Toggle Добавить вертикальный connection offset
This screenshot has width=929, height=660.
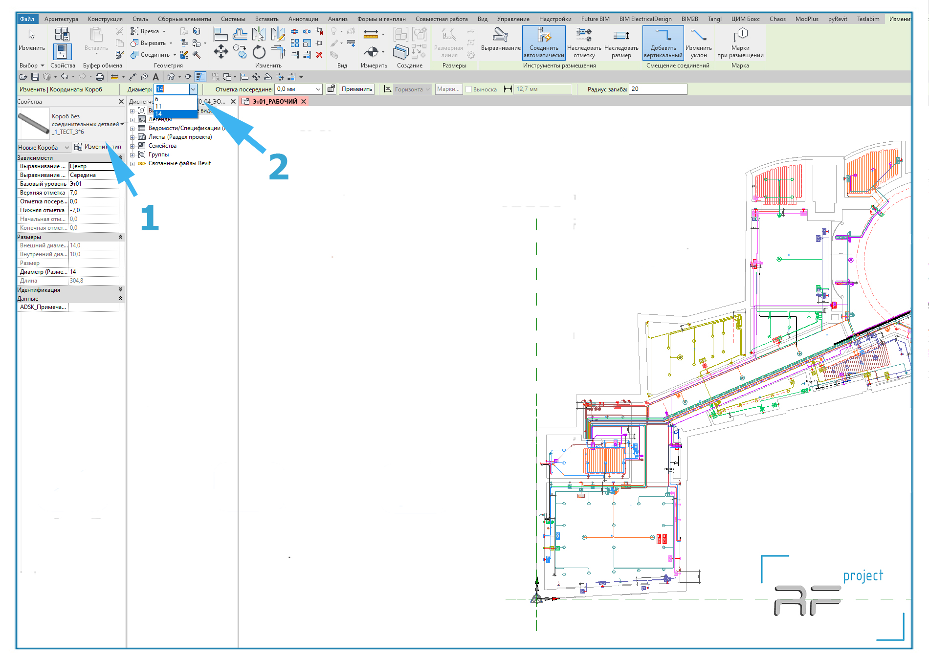(x=663, y=43)
